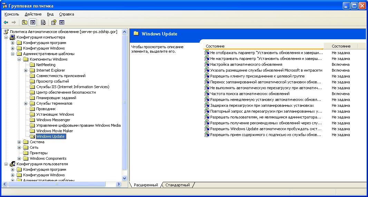Image resolution: width=368 pixels, height=197 pixels.
Task: Click the Windows Movie Maker folder icon
Action: (32, 131)
